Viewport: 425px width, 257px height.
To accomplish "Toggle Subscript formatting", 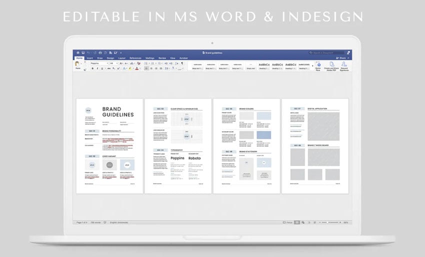I will click(114, 68).
